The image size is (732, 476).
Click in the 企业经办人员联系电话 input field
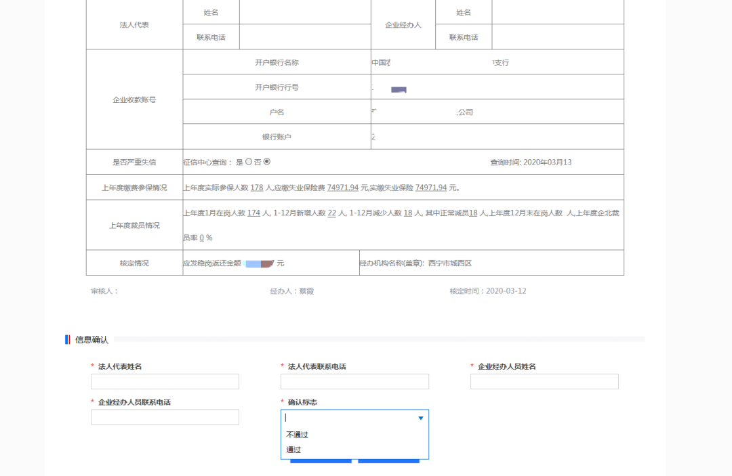click(164, 416)
